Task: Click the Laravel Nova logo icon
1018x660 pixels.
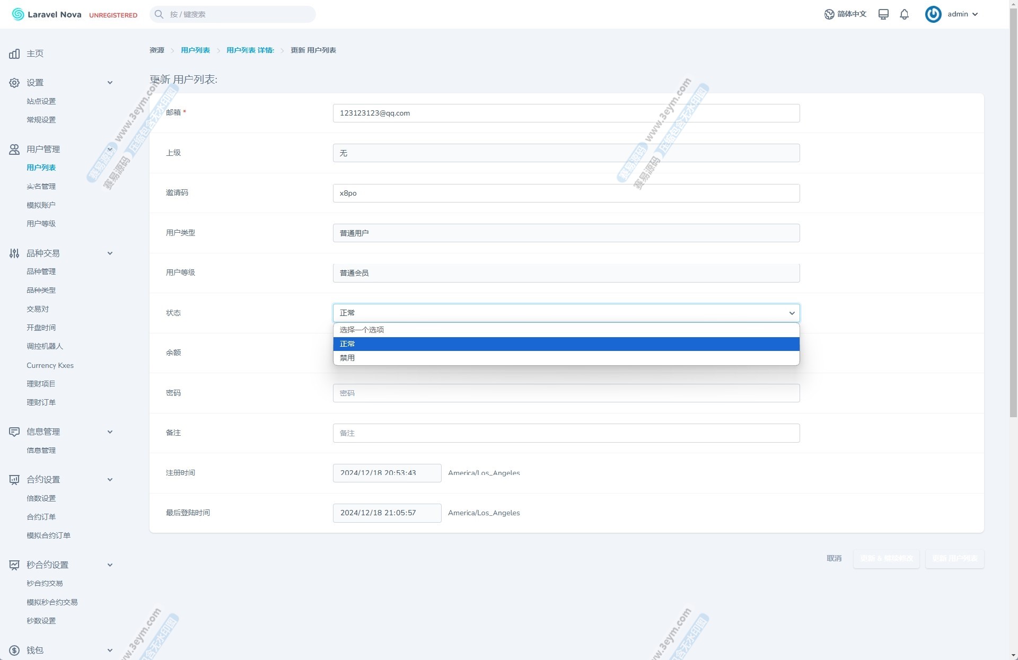Action: point(18,14)
